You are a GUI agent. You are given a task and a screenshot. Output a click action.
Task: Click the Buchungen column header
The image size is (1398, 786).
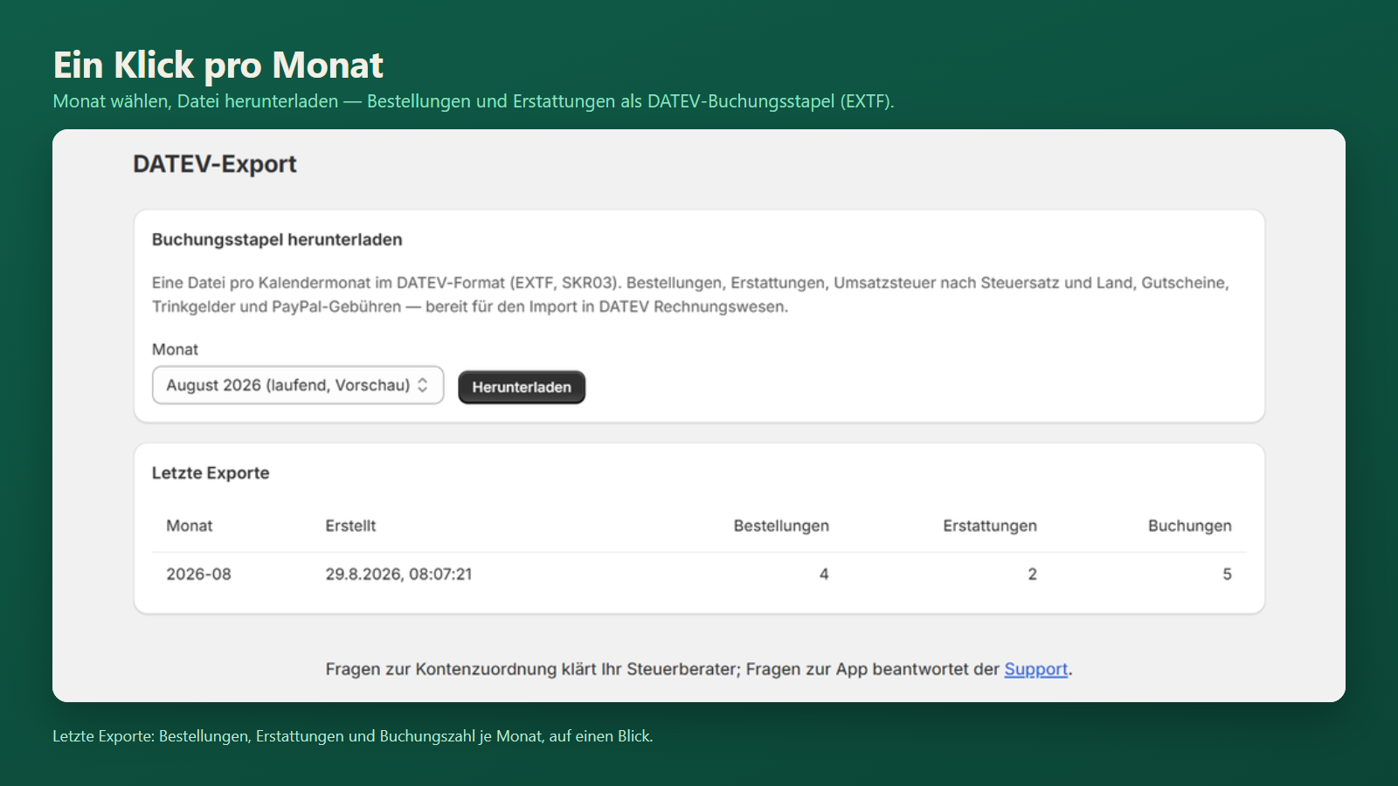click(1190, 526)
